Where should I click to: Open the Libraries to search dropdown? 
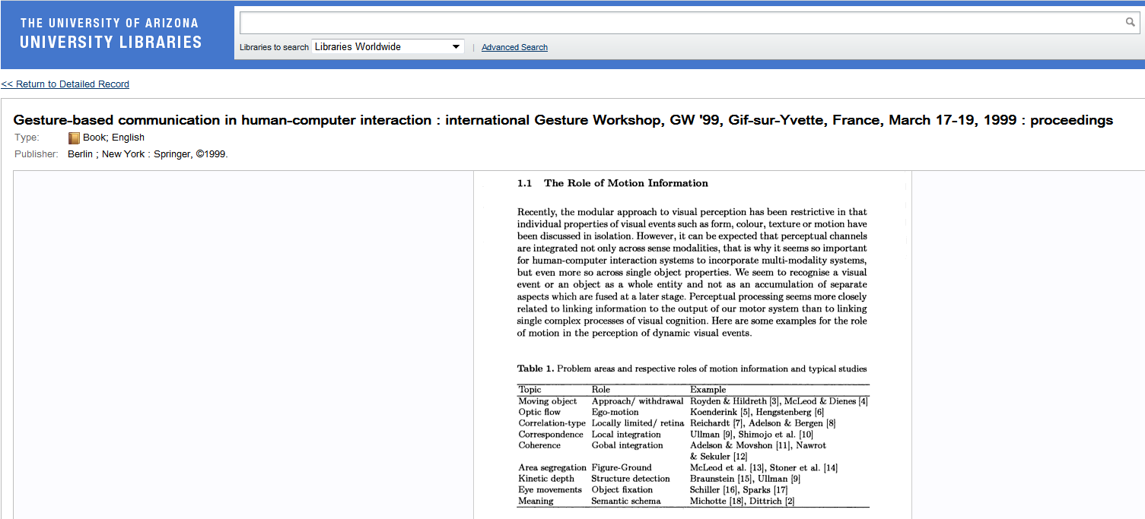tap(387, 47)
